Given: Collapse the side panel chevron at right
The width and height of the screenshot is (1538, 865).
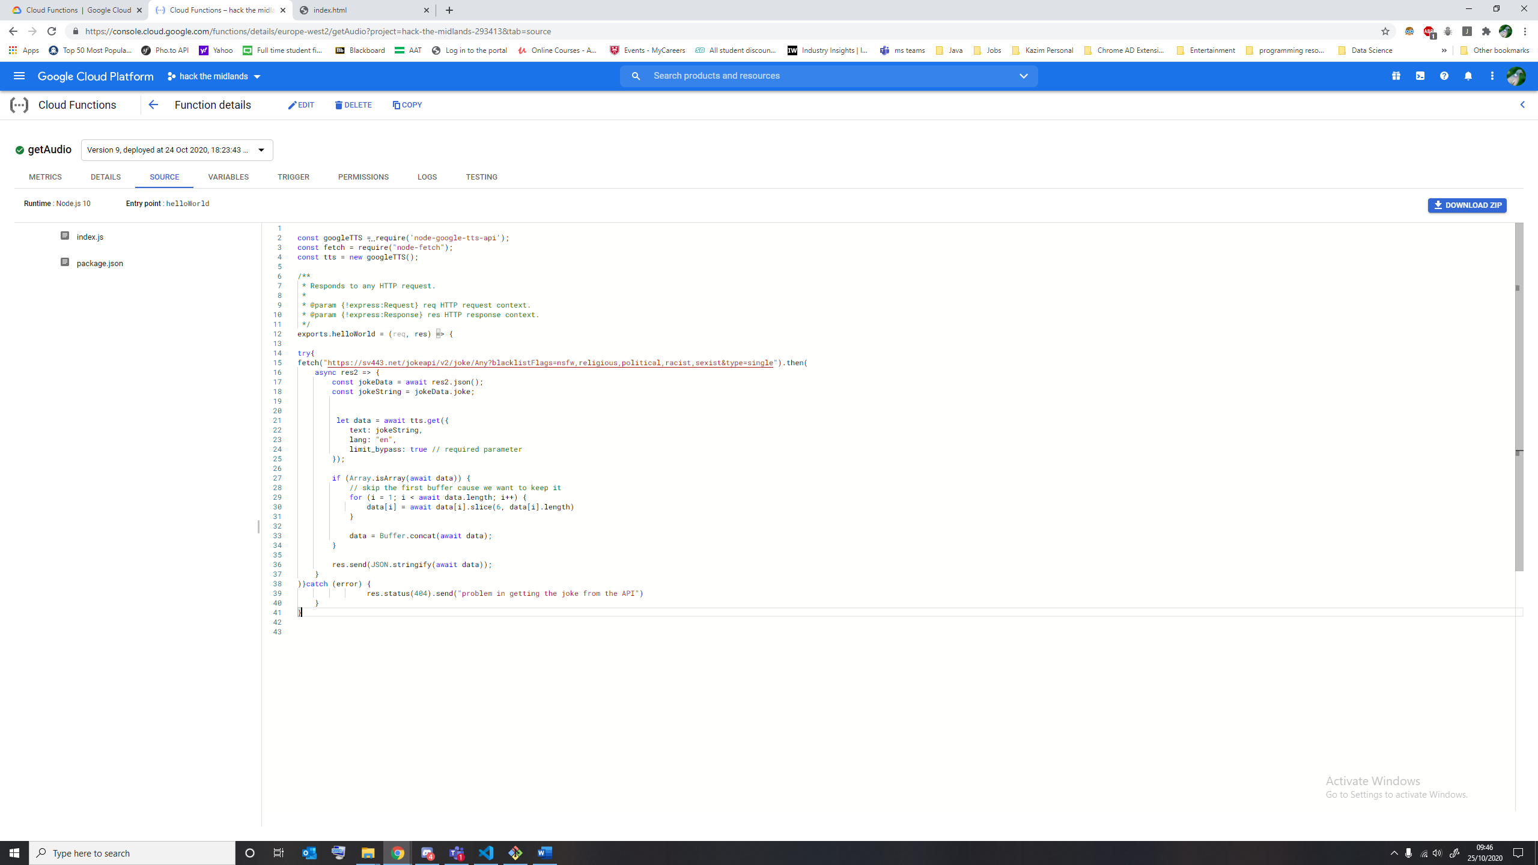Looking at the screenshot, I should [x=1522, y=105].
